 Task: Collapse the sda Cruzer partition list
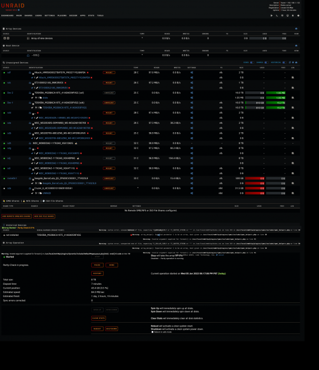point(33,189)
